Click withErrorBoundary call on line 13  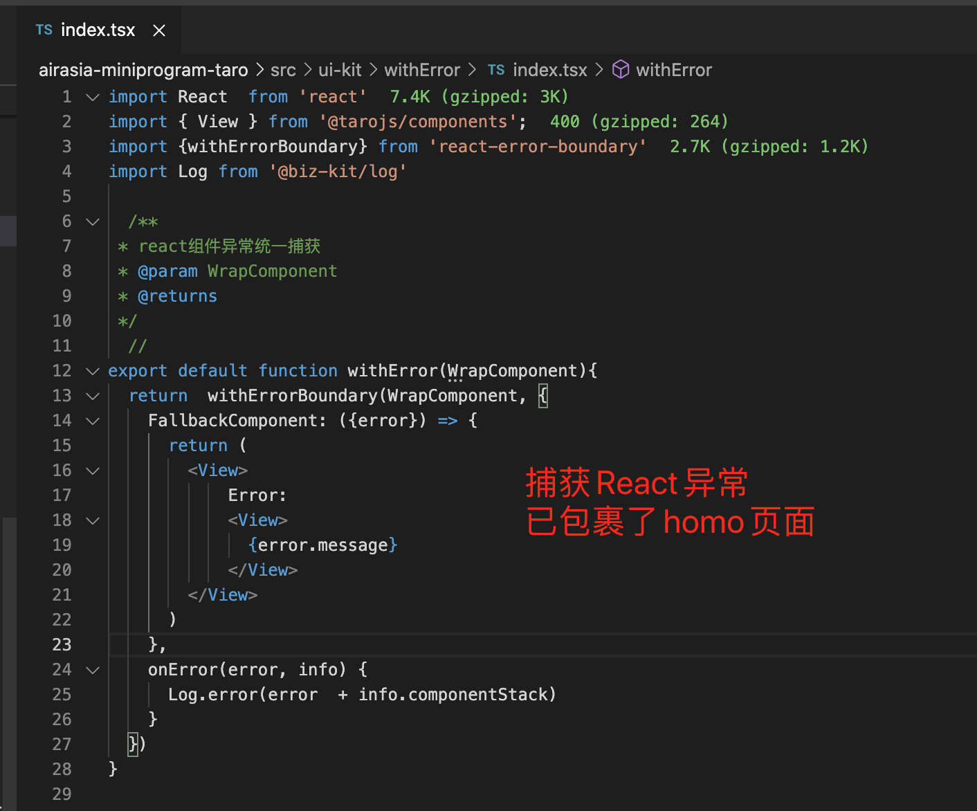click(x=293, y=396)
